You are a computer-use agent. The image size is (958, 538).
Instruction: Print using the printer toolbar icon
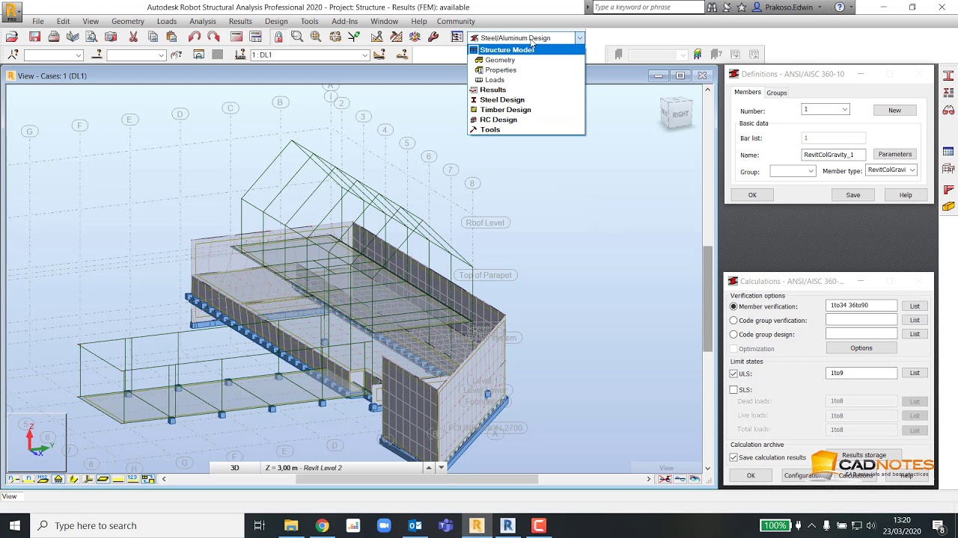click(x=54, y=37)
